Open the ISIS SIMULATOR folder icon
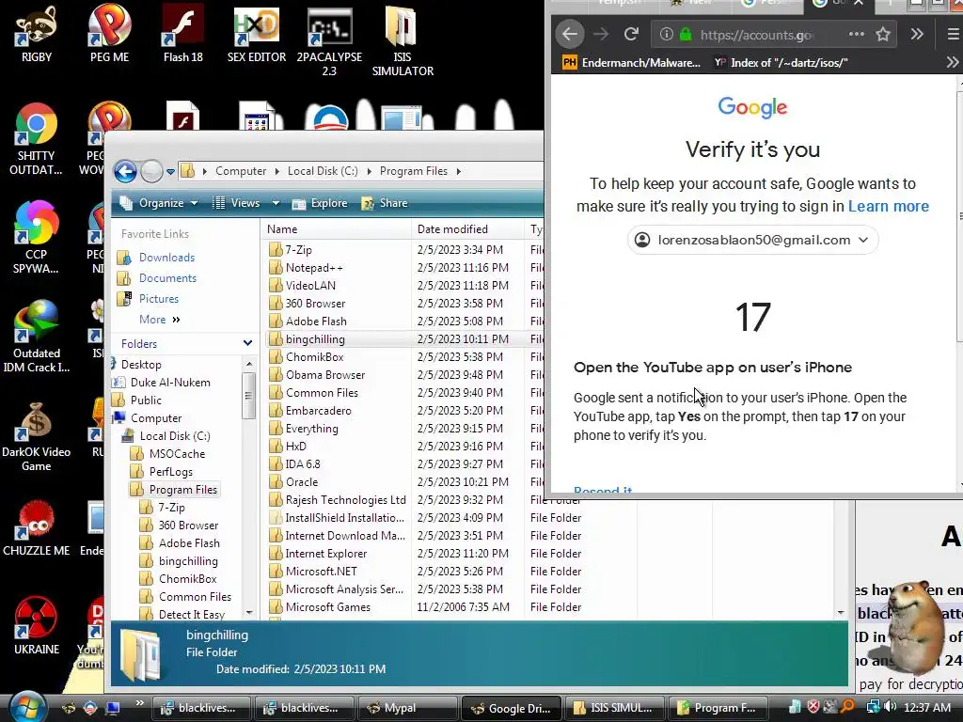Viewport: 963px width, 722px height. point(403,40)
